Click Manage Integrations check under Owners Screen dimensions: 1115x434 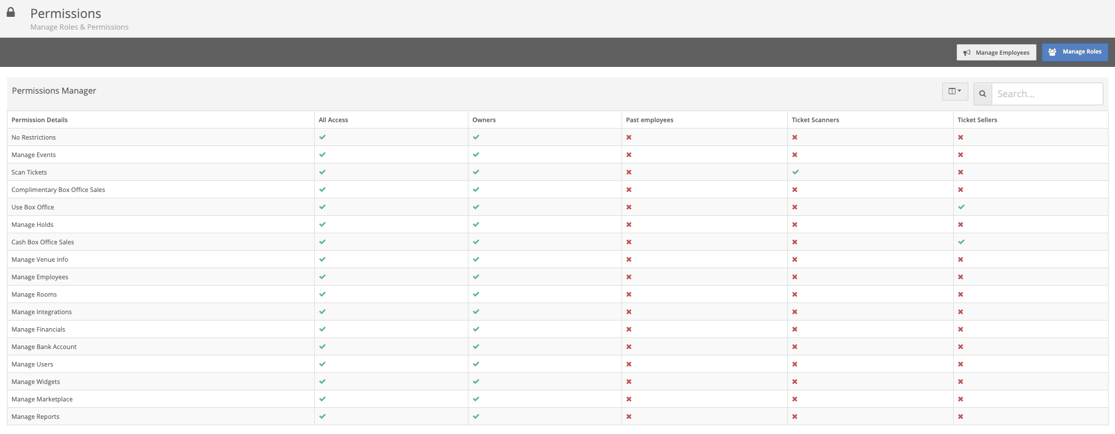[476, 312]
